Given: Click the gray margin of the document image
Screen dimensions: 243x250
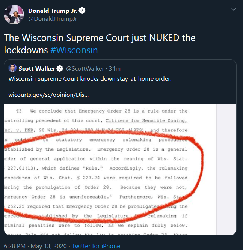Looking at the screenshot, I should [x=226, y=170].
